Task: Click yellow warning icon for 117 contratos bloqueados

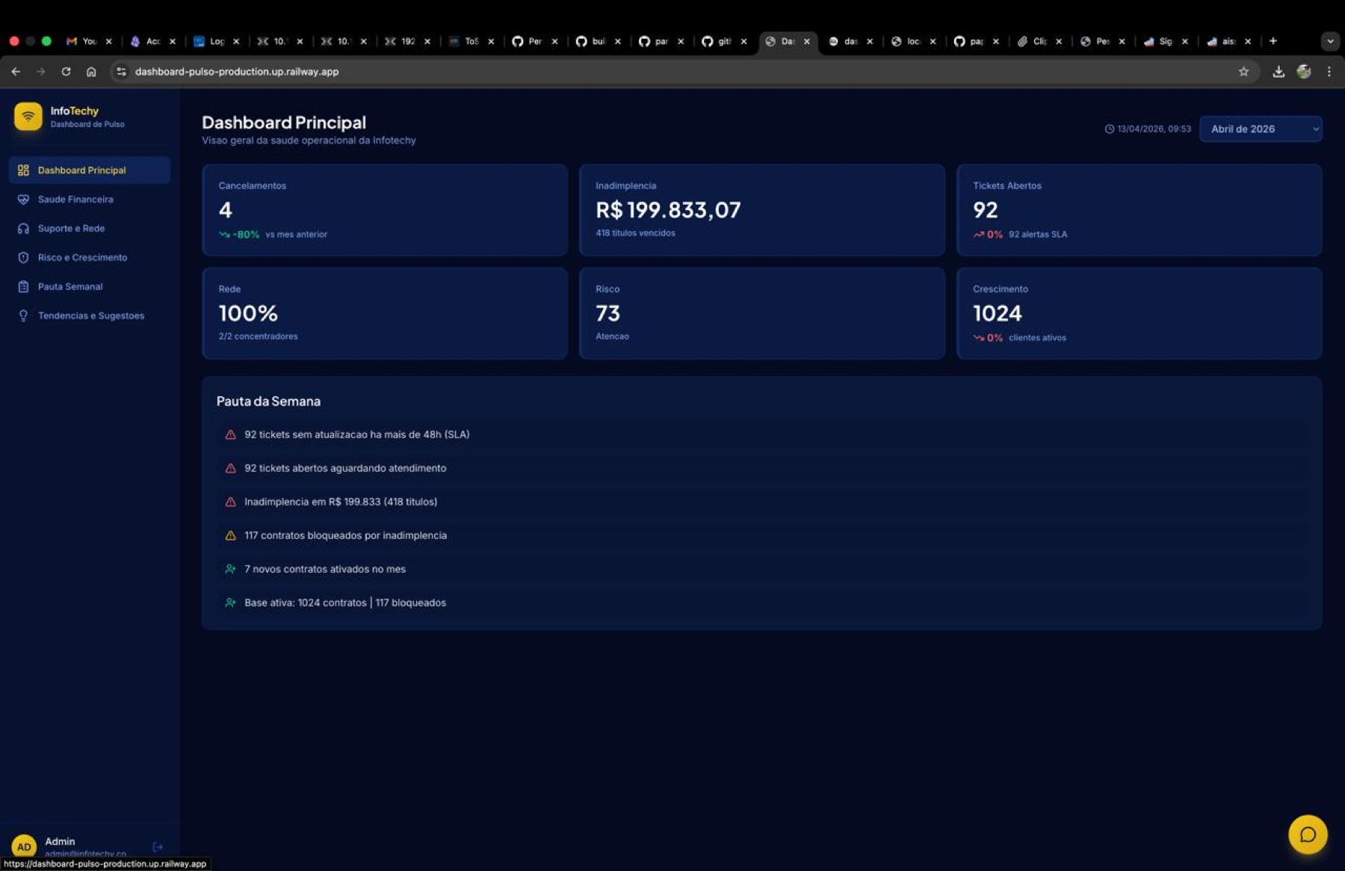Action: click(x=230, y=535)
